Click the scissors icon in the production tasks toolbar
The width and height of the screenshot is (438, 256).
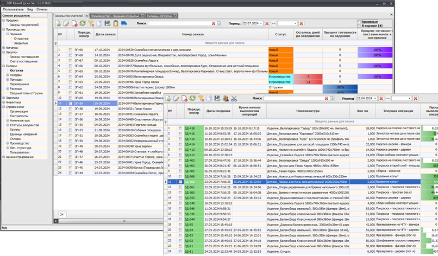234,98
